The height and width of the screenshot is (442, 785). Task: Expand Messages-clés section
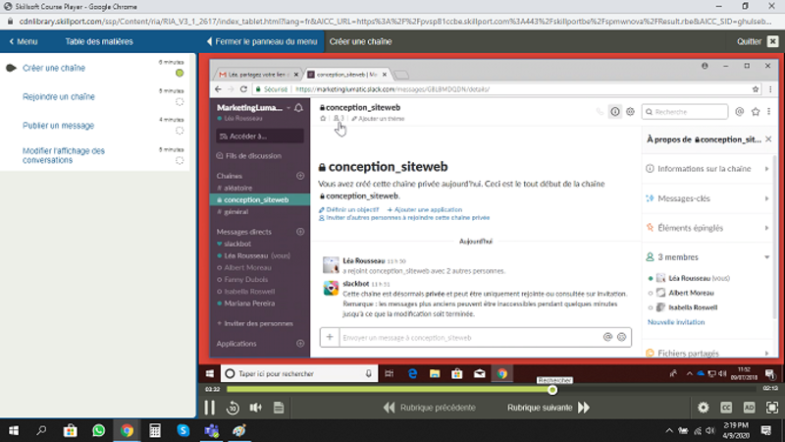click(707, 198)
